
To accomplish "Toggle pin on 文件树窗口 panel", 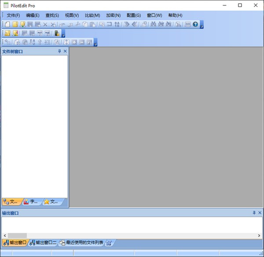I will [59, 51].
